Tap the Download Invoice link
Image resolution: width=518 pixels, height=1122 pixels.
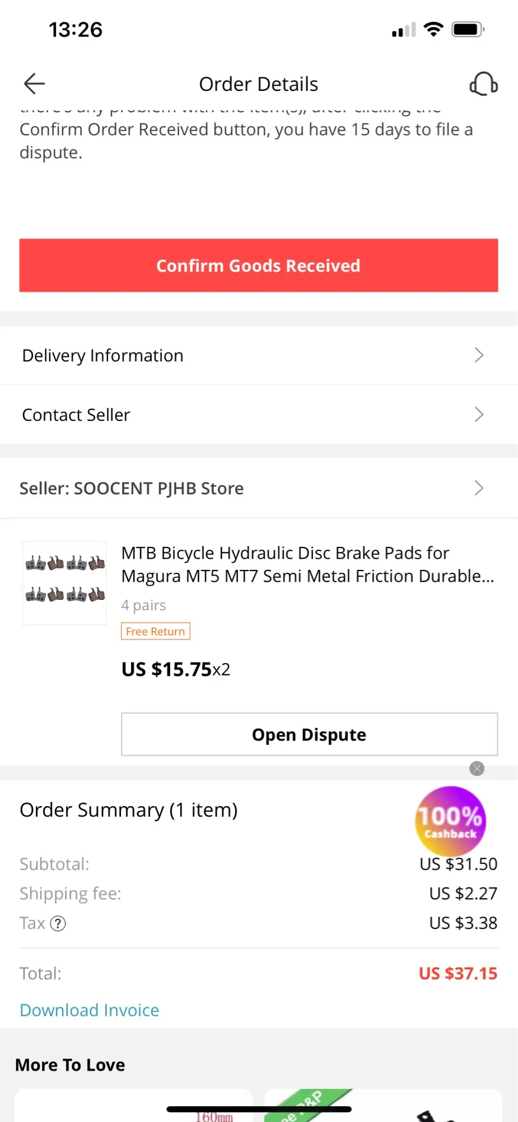[90, 1010]
